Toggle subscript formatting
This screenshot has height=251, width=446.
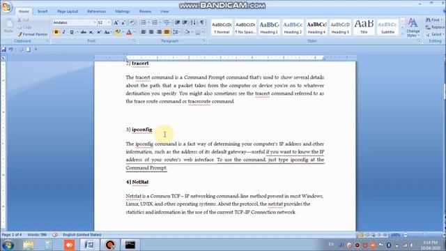(91, 32)
